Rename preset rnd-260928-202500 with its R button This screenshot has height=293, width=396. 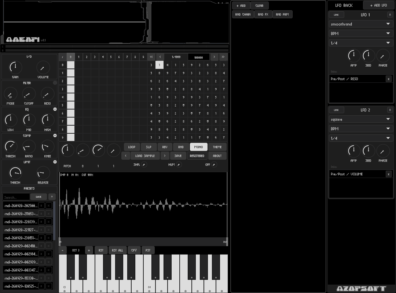tap(41, 206)
